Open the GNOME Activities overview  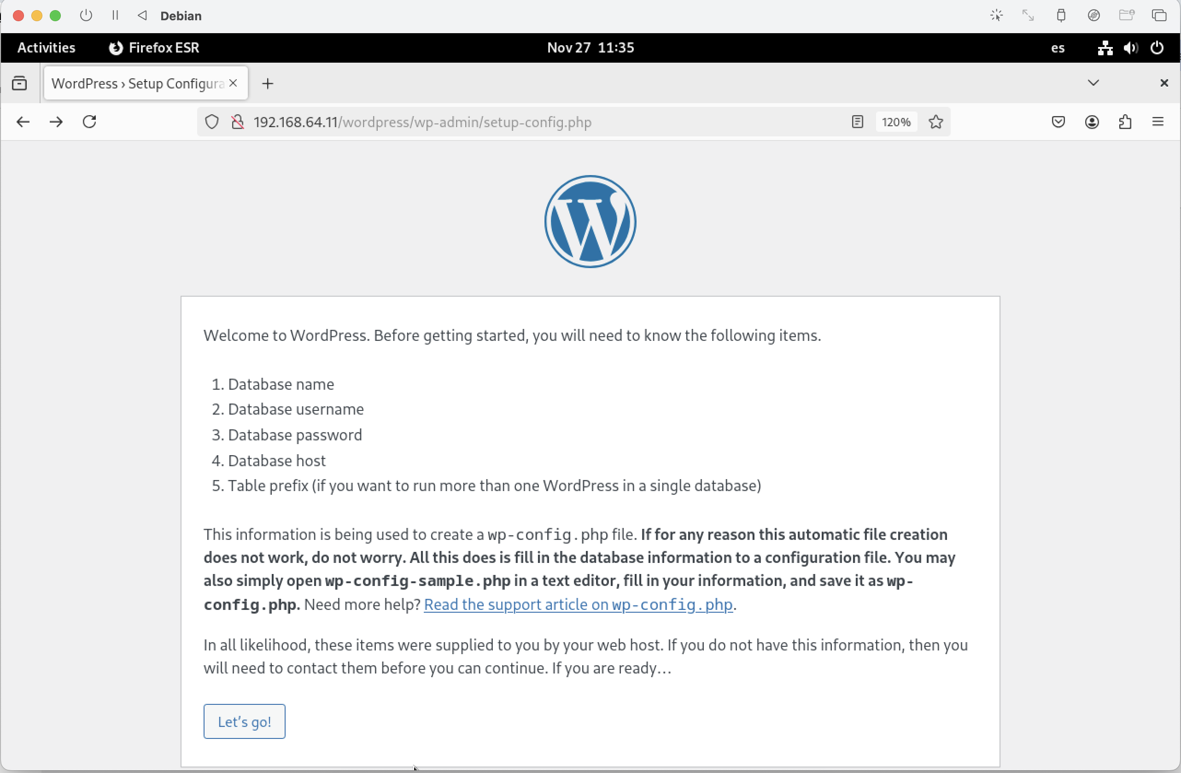click(x=46, y=47)
